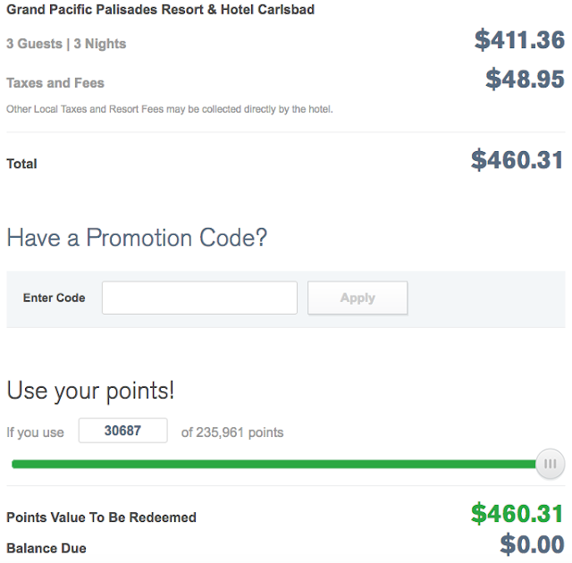Select the Grand Pacific Palisades hotel name

coord(160,10)
